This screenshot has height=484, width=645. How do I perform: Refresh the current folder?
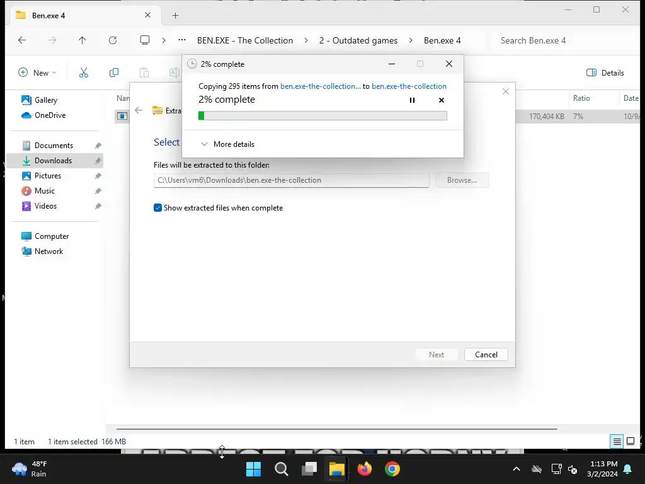pos(113,40)
